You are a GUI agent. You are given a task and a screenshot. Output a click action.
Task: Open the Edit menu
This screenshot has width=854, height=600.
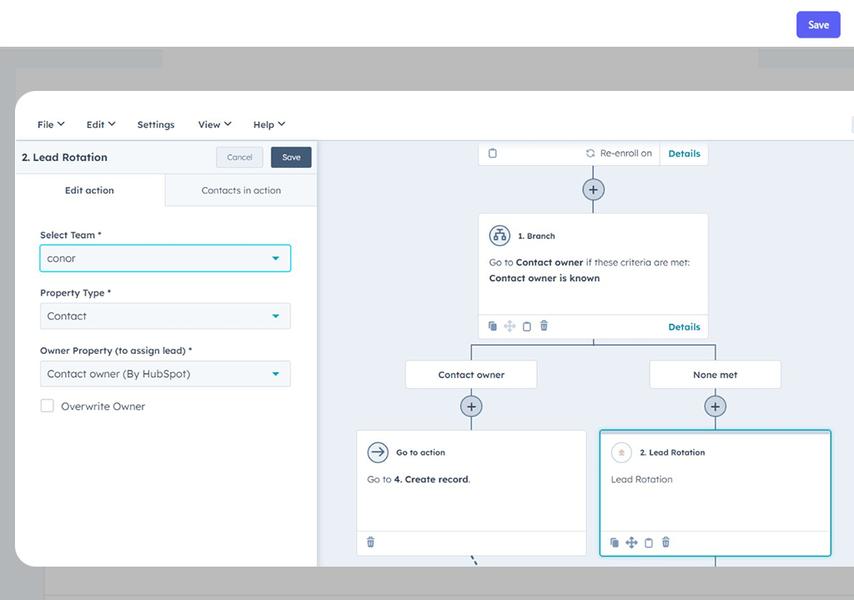tap(101, 124)
